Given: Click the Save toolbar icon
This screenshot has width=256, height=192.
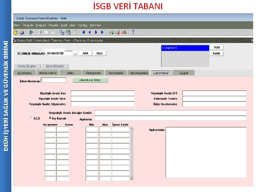Looking at the screenshot, I should tap(16, 32).
